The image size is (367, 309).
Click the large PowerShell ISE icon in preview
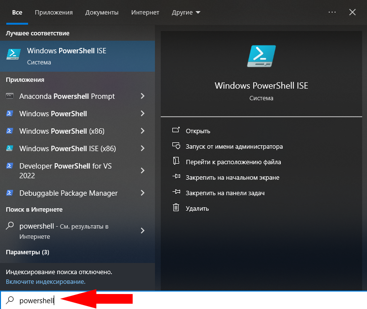[x=261, y=56]
